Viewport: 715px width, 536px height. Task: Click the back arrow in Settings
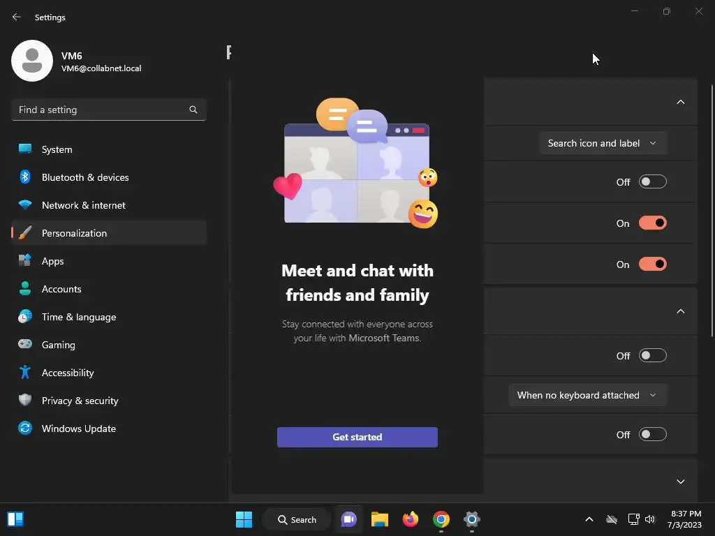[17, 17]
